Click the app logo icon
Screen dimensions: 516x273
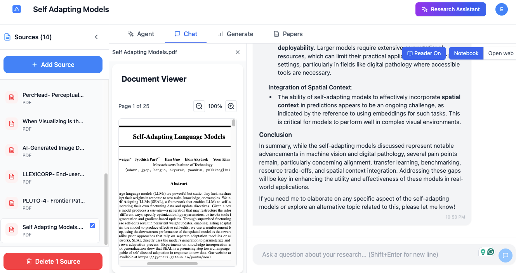[17, 9]
